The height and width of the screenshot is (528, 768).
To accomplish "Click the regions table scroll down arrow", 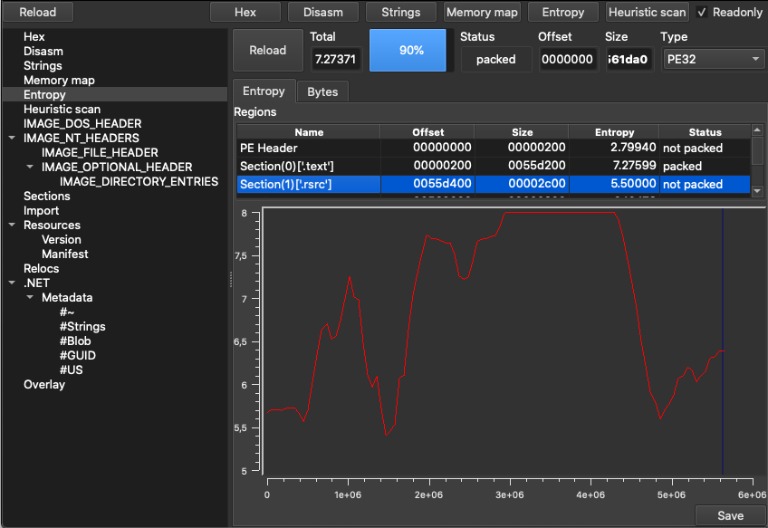I will 757,191.
